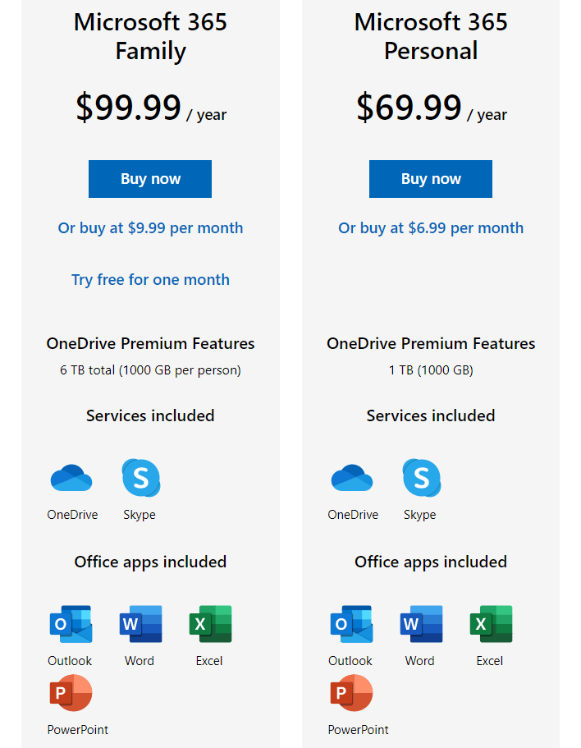Click the Skype icon in Personal plan
The width and height of the screenshot is (581, 748).
tap(421, 478)
